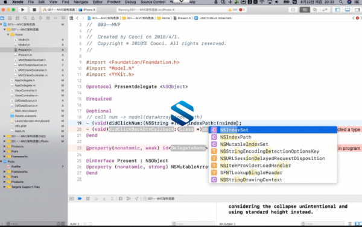The width and height of the screenshot is (362, 227).
Task: Collapse the 001---MVC project root
Action: (1, 24)
